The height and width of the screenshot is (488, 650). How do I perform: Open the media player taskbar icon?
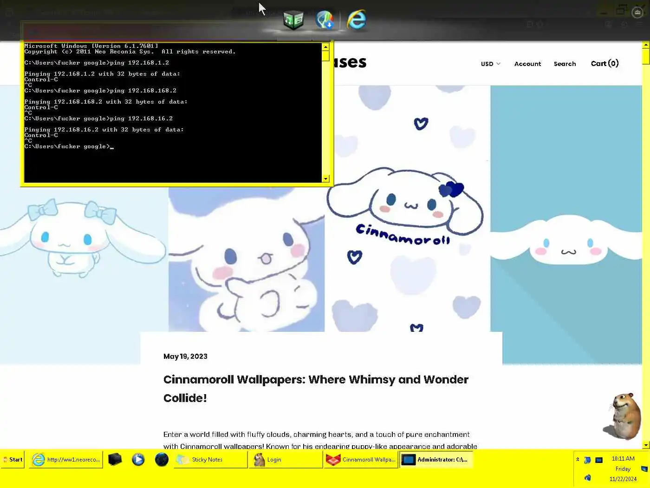coord(138,460)
